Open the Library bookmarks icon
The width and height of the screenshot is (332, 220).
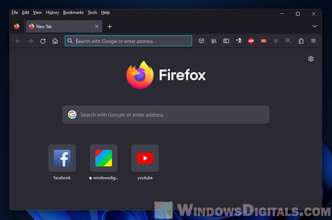[x=214, y=41]
